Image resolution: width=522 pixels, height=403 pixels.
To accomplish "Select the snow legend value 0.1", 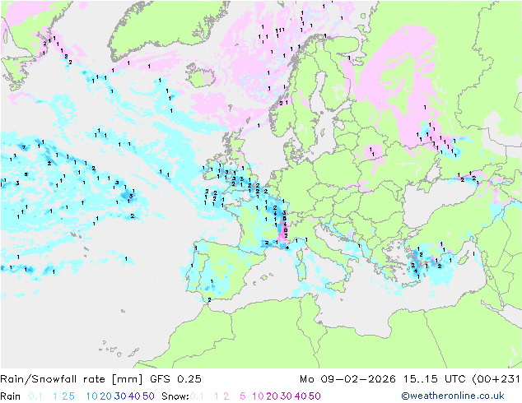I will point(197,396).
